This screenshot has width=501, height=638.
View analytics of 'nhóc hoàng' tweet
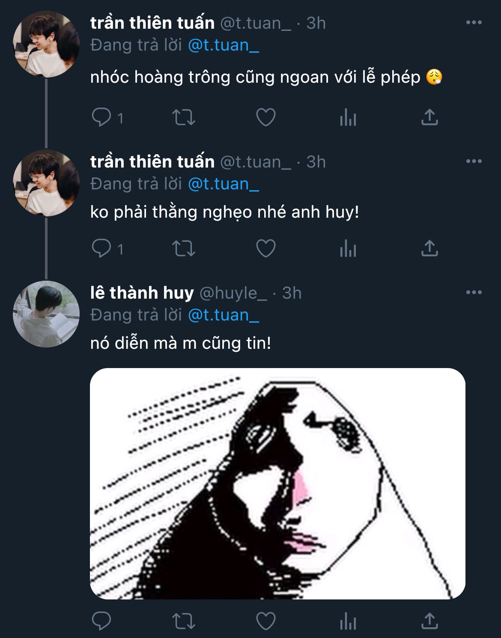[x=348, y=117]
